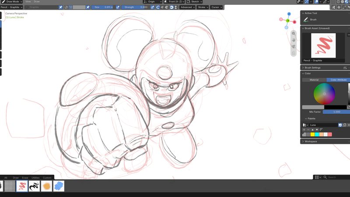Click the Luna palette name field
This screenshot has height=197, width=350.
[x=324, y=125]
